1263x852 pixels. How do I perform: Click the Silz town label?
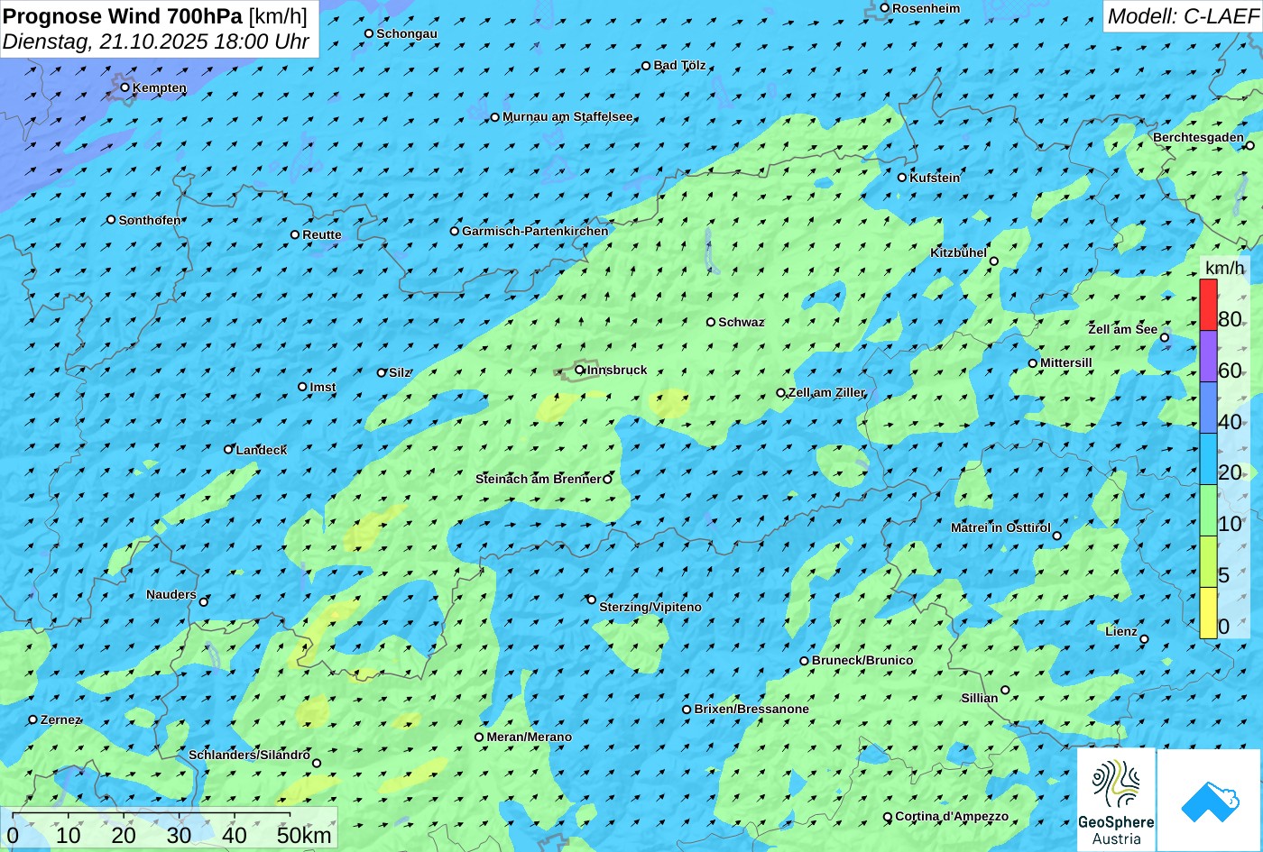pyautogui.click(x=400, y=372)
